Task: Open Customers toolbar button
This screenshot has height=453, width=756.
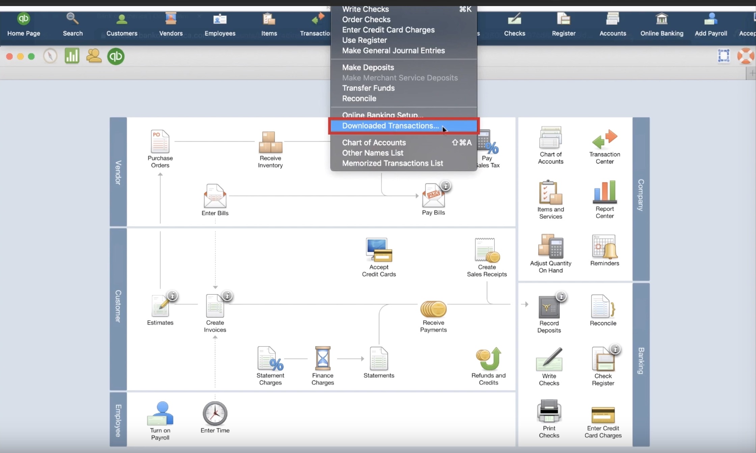Action: point(122,25)
